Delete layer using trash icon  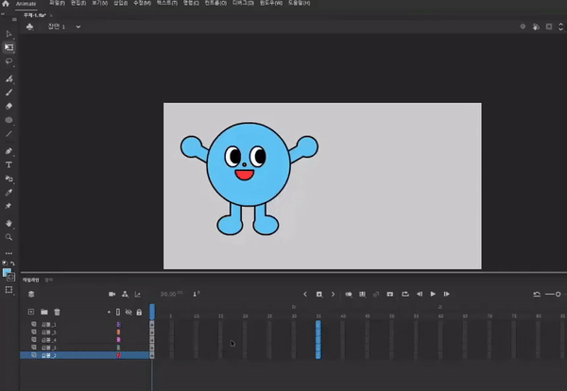57,311
